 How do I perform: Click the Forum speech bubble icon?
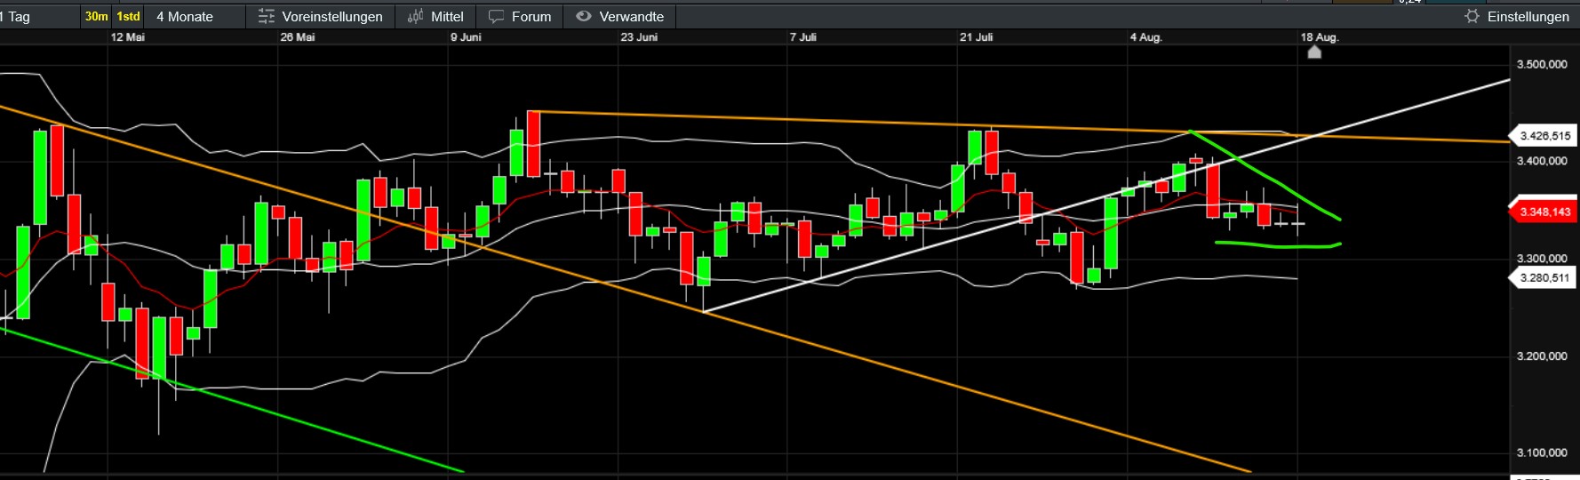click(496, 16)
